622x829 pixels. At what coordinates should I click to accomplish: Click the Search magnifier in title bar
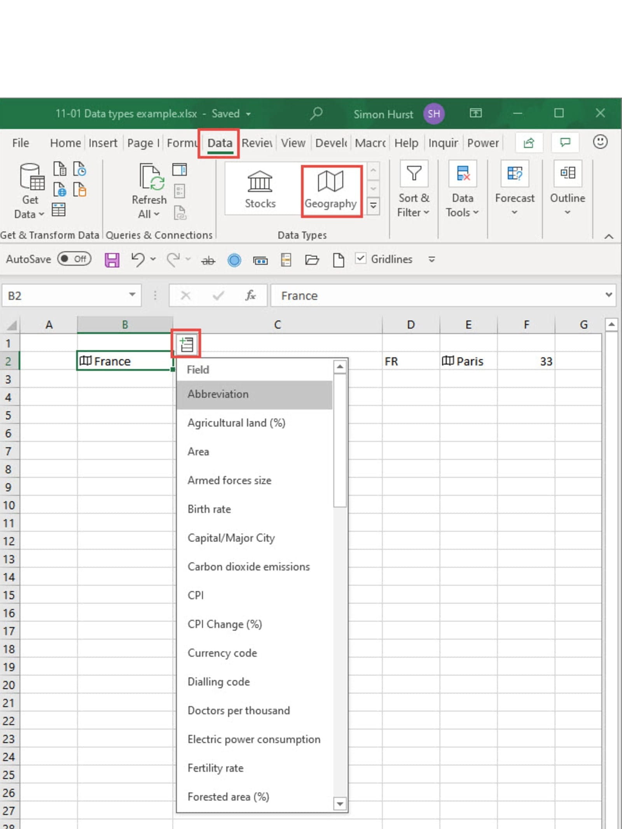pyautogui.click(x=316, y=113)
